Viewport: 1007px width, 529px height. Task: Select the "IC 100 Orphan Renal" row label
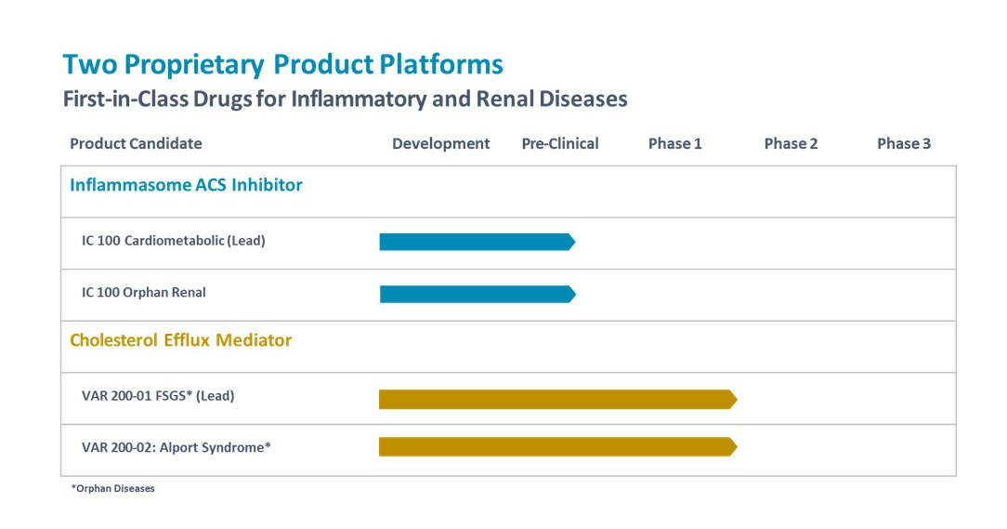(x=144, y=292)
